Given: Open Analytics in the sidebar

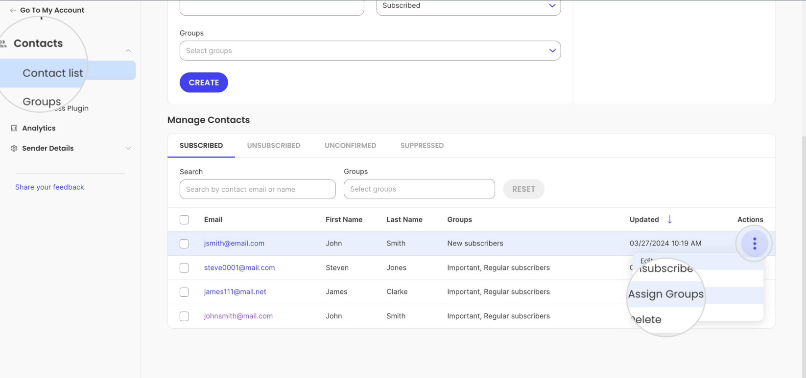Looking at the screenshot, I should [x=39, y=128].
